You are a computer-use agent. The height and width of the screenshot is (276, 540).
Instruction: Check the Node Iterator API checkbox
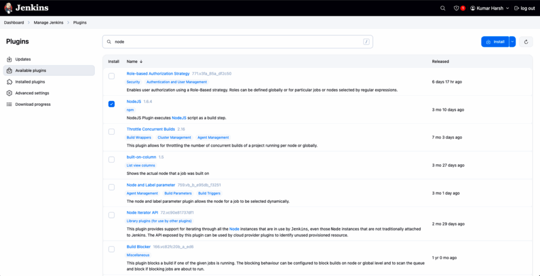click(112, 215)
